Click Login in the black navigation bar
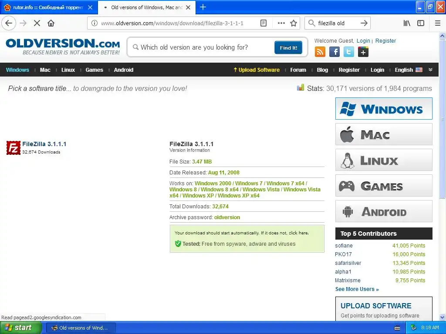Screen dimensions: 446x334 (377, 70)
